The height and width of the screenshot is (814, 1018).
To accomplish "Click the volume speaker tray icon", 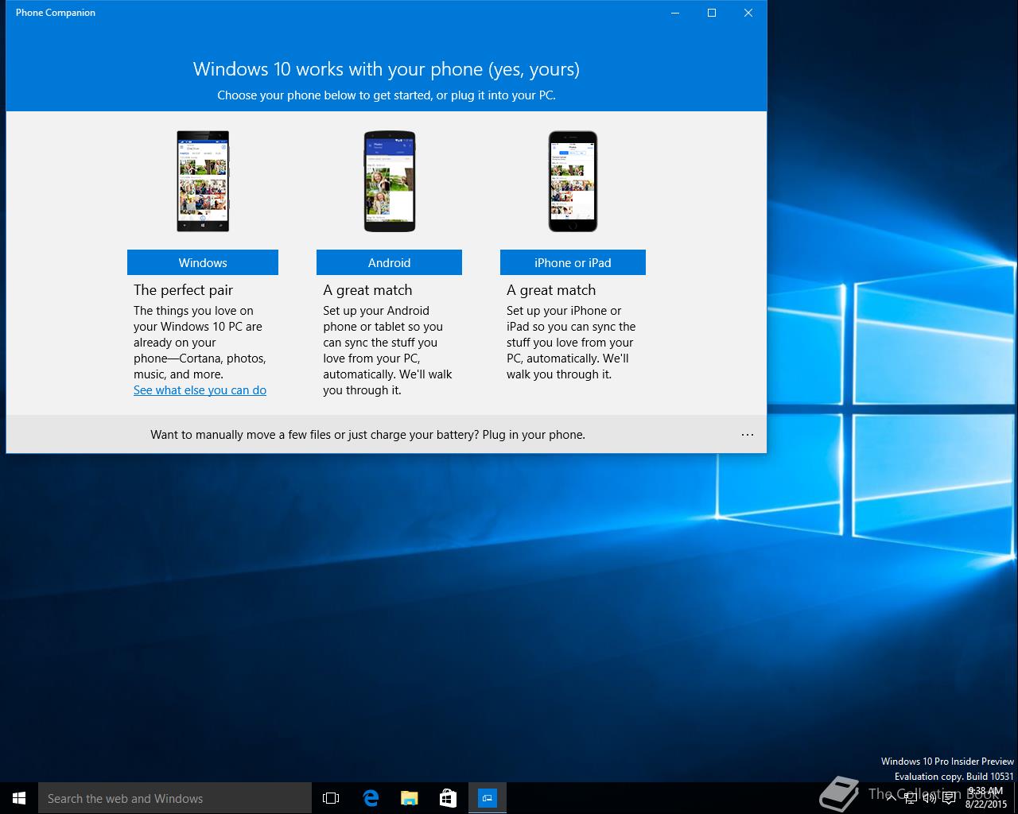I will (929, 798).
